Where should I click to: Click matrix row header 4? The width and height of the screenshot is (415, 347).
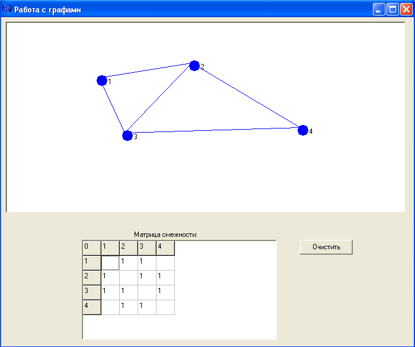tap(92, 307)
